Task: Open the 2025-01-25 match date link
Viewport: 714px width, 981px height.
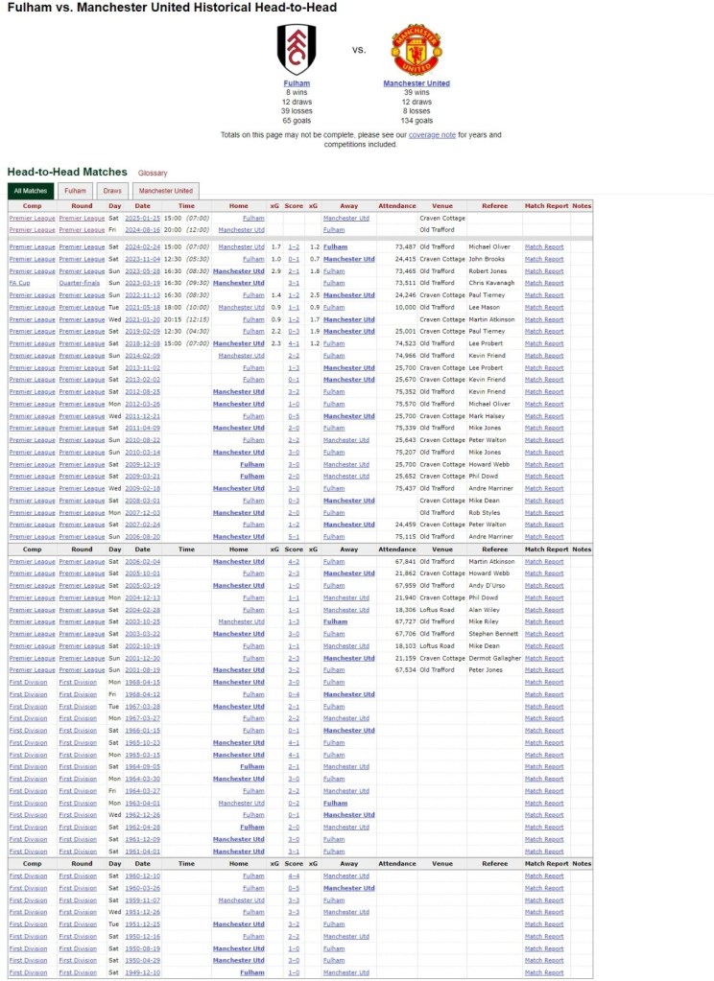Action: click(142, 218)
